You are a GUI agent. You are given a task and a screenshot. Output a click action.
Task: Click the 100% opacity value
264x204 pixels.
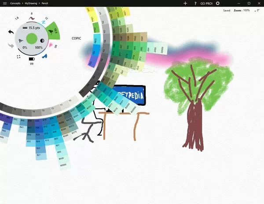tap(39, 47)
